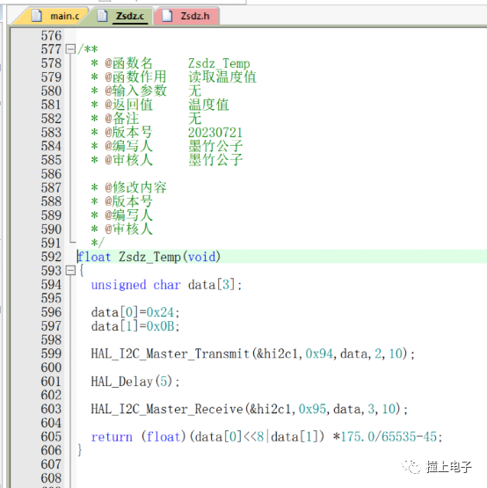487x488 pixels.
Task: Click the Zsdz_Temp name in the comment header
Action: click(219, 63)
